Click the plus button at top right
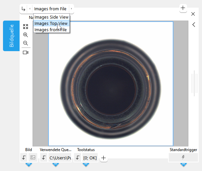Viewport: 202px width, 171px height. (183, 8)
